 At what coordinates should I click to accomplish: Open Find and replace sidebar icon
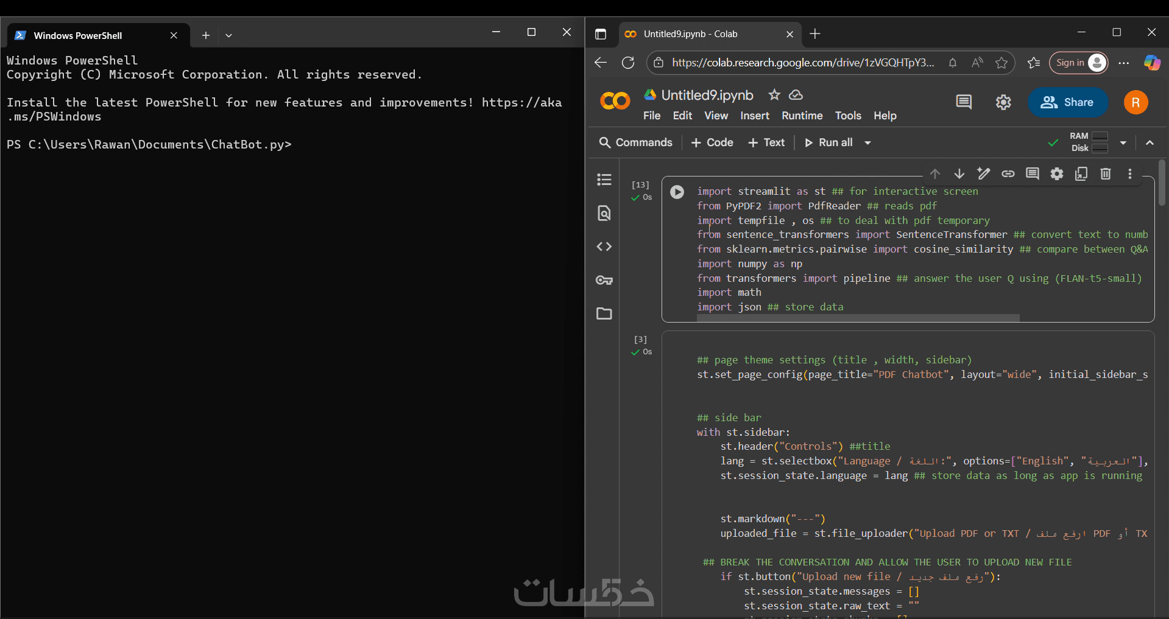pyautogui.click(x=604, y=213)
